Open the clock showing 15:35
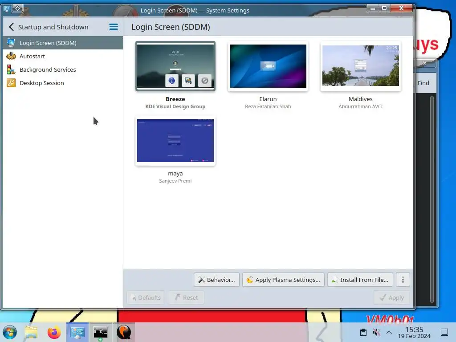This screenshot has width=456, height=342. tap(414, 332)
